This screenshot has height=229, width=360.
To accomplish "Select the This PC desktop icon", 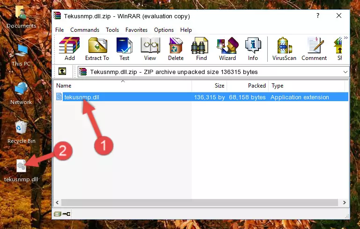I will 21,56.
